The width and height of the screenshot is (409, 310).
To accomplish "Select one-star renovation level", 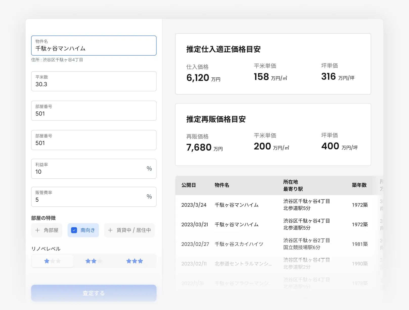I will (x=52, y=261).
